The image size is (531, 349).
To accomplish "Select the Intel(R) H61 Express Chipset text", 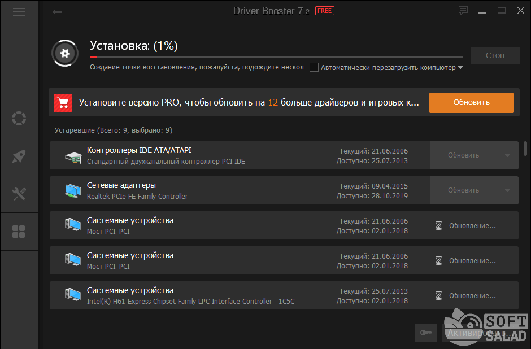I will click(191, 301).
